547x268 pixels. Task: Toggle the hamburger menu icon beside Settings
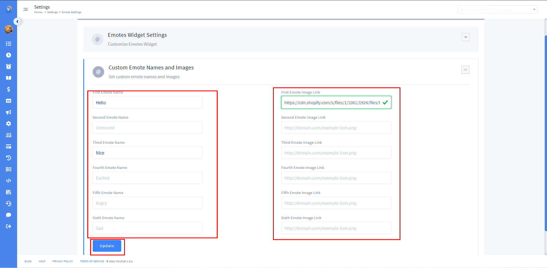26,9
